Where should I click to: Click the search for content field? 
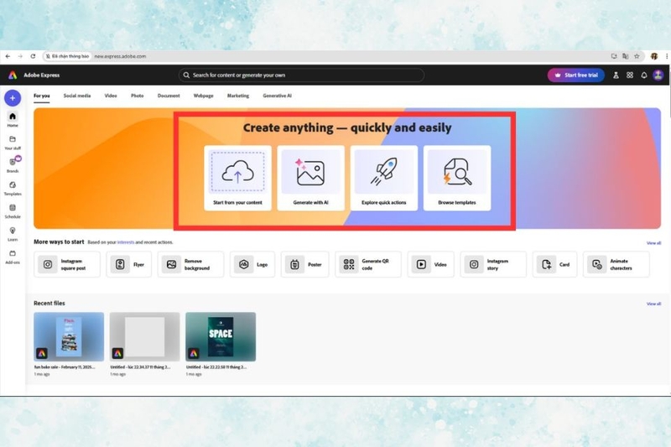(x=301, y=75)
